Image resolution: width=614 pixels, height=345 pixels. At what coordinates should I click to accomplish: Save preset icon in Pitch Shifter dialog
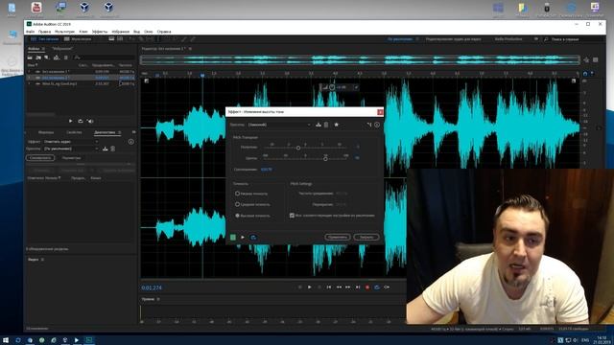319,125
